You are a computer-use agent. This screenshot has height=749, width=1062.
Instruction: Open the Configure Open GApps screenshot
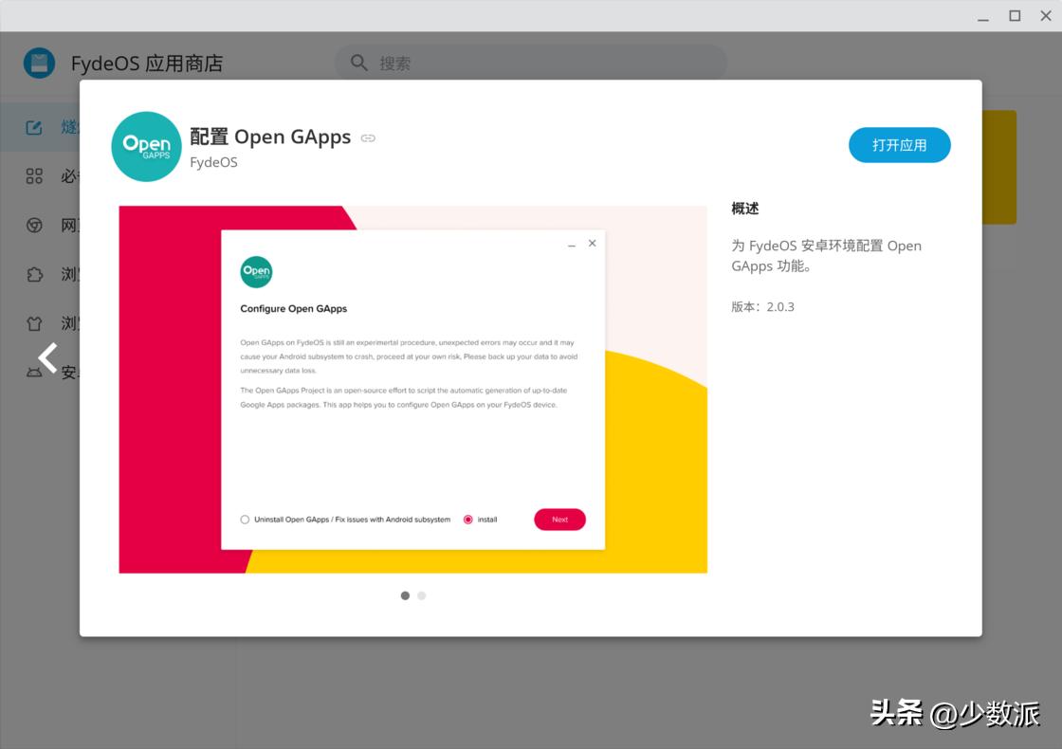413,390
